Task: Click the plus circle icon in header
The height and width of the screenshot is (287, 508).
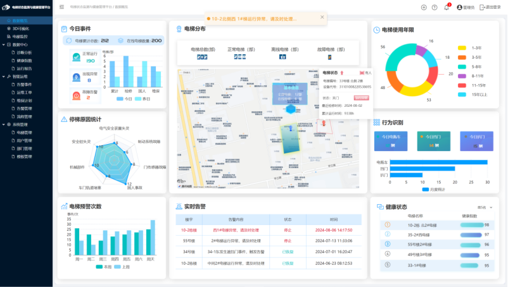Action: pyautogui.click(x=424, y=8)
